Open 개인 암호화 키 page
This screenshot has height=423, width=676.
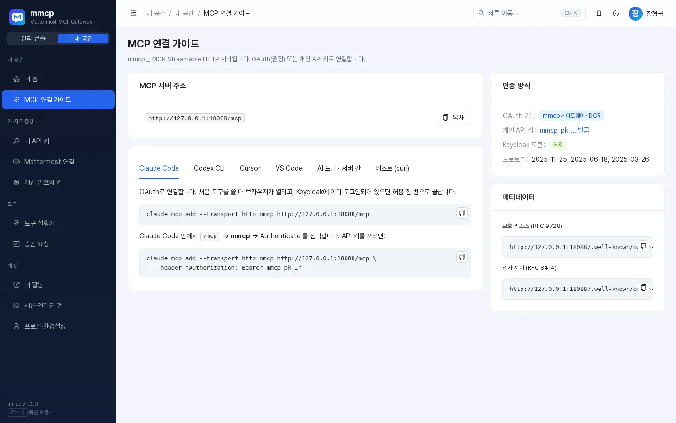click(58, 182)
